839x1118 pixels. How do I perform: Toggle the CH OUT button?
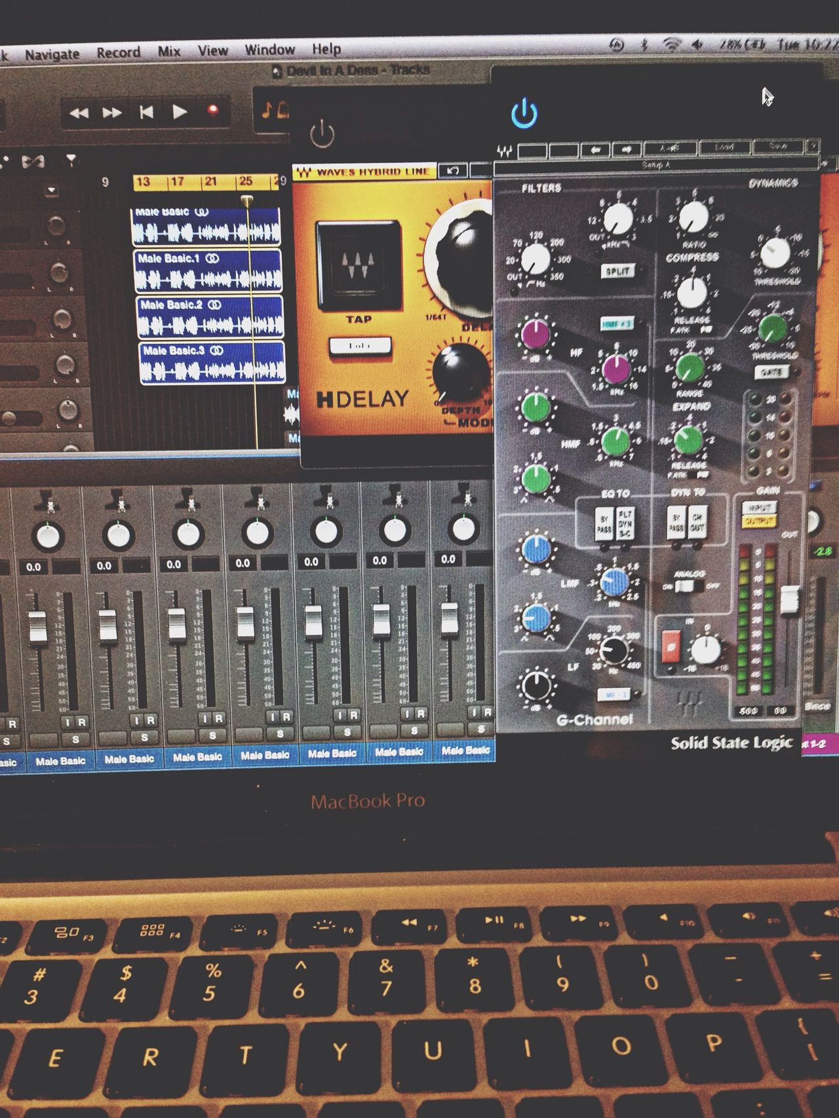(x=696, y=522)
